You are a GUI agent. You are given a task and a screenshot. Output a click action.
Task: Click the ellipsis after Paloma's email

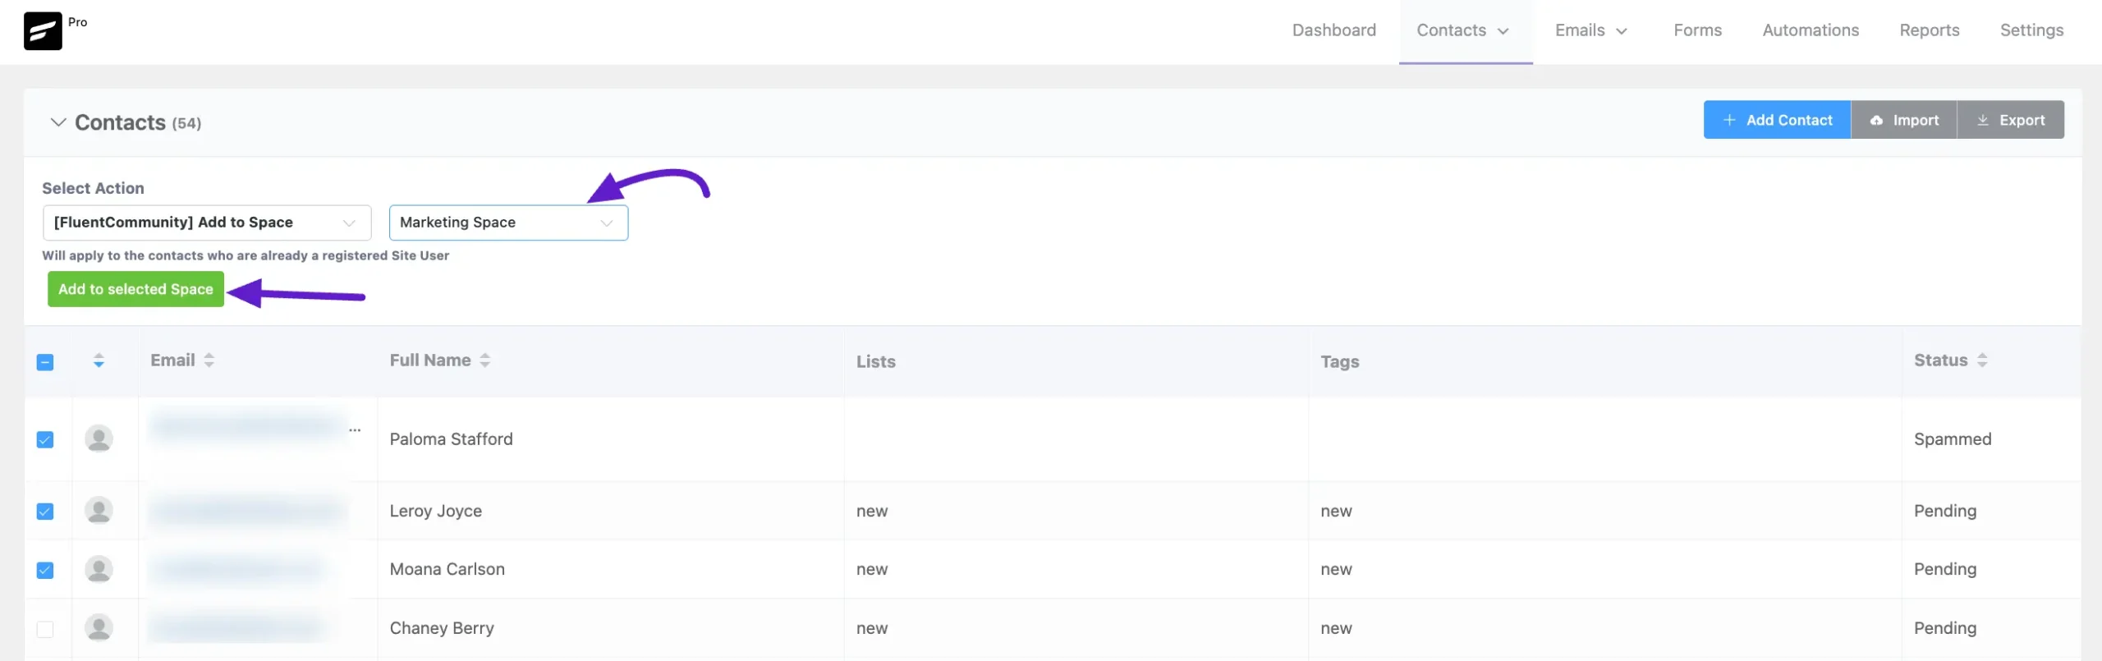355,430
